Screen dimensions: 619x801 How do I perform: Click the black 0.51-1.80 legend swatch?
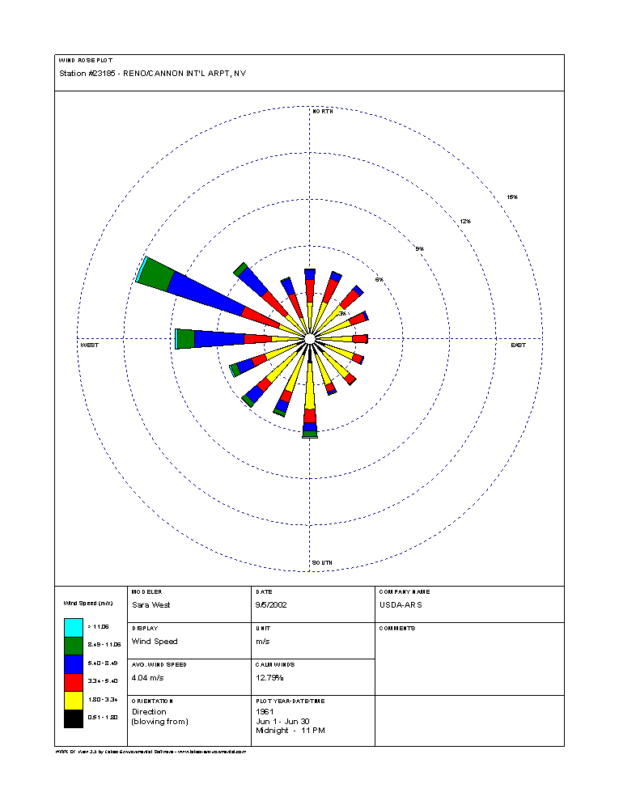pos(74,718)
